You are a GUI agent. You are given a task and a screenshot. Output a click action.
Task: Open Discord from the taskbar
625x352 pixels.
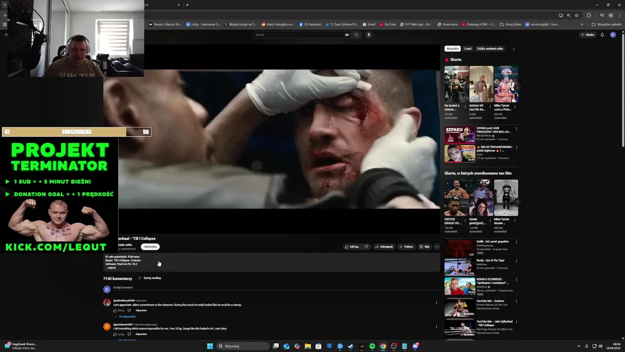click(x=415, y=346)
